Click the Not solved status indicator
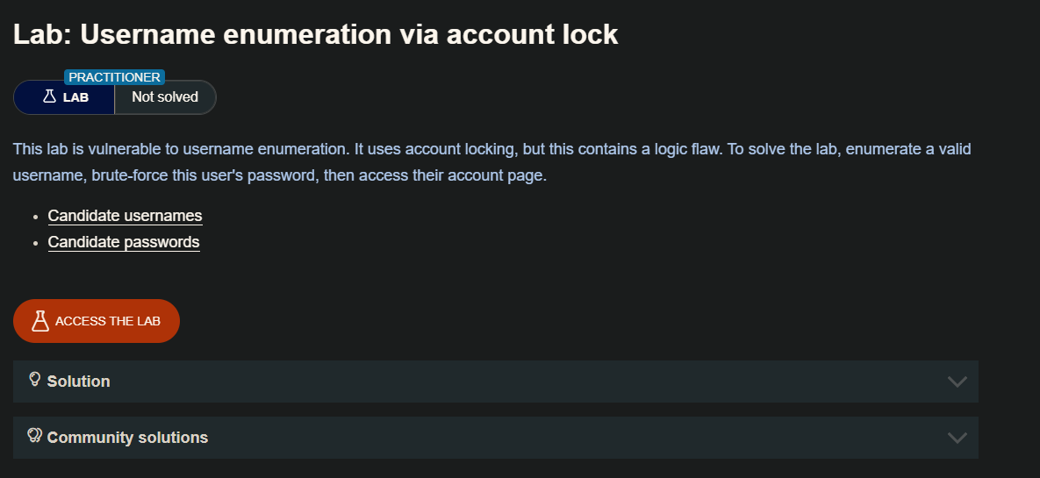1040x478 pixels. (x=165, y=97)
